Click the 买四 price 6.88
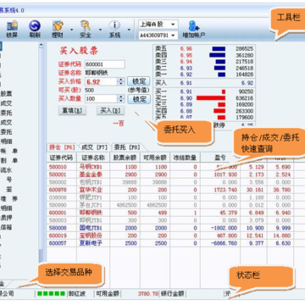Screen dimensions: 305x305 186,111
